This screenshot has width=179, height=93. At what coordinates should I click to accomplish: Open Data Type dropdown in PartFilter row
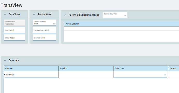click(141, 75)
